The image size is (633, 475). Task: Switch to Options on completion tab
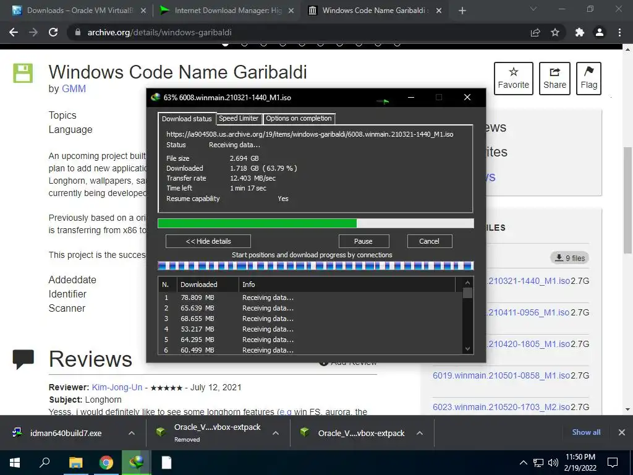coord(299,118)
